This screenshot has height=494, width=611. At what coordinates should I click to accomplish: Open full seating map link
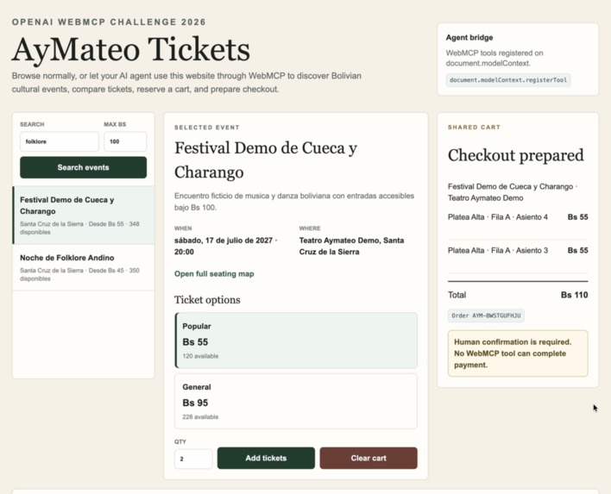[x=214, y=273]
